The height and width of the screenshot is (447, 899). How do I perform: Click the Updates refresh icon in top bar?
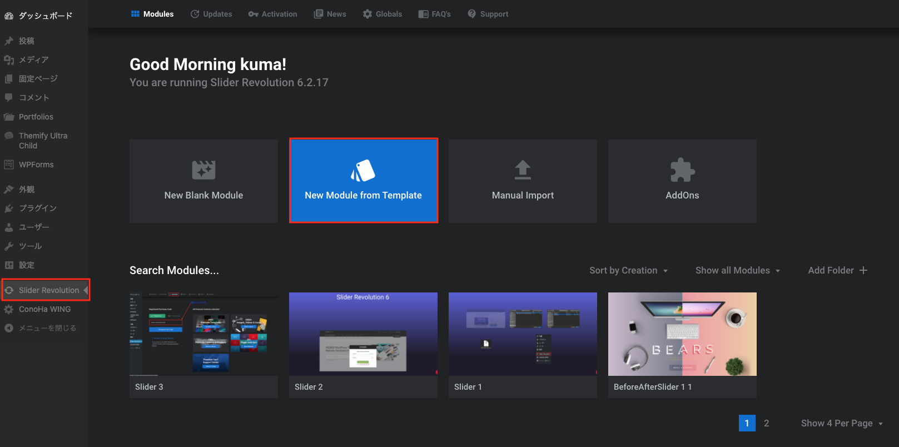[x=195, y=14]
